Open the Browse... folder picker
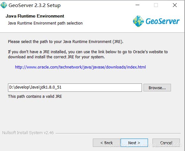The width and height of the screenshot is (185, 151). point(157,88)
